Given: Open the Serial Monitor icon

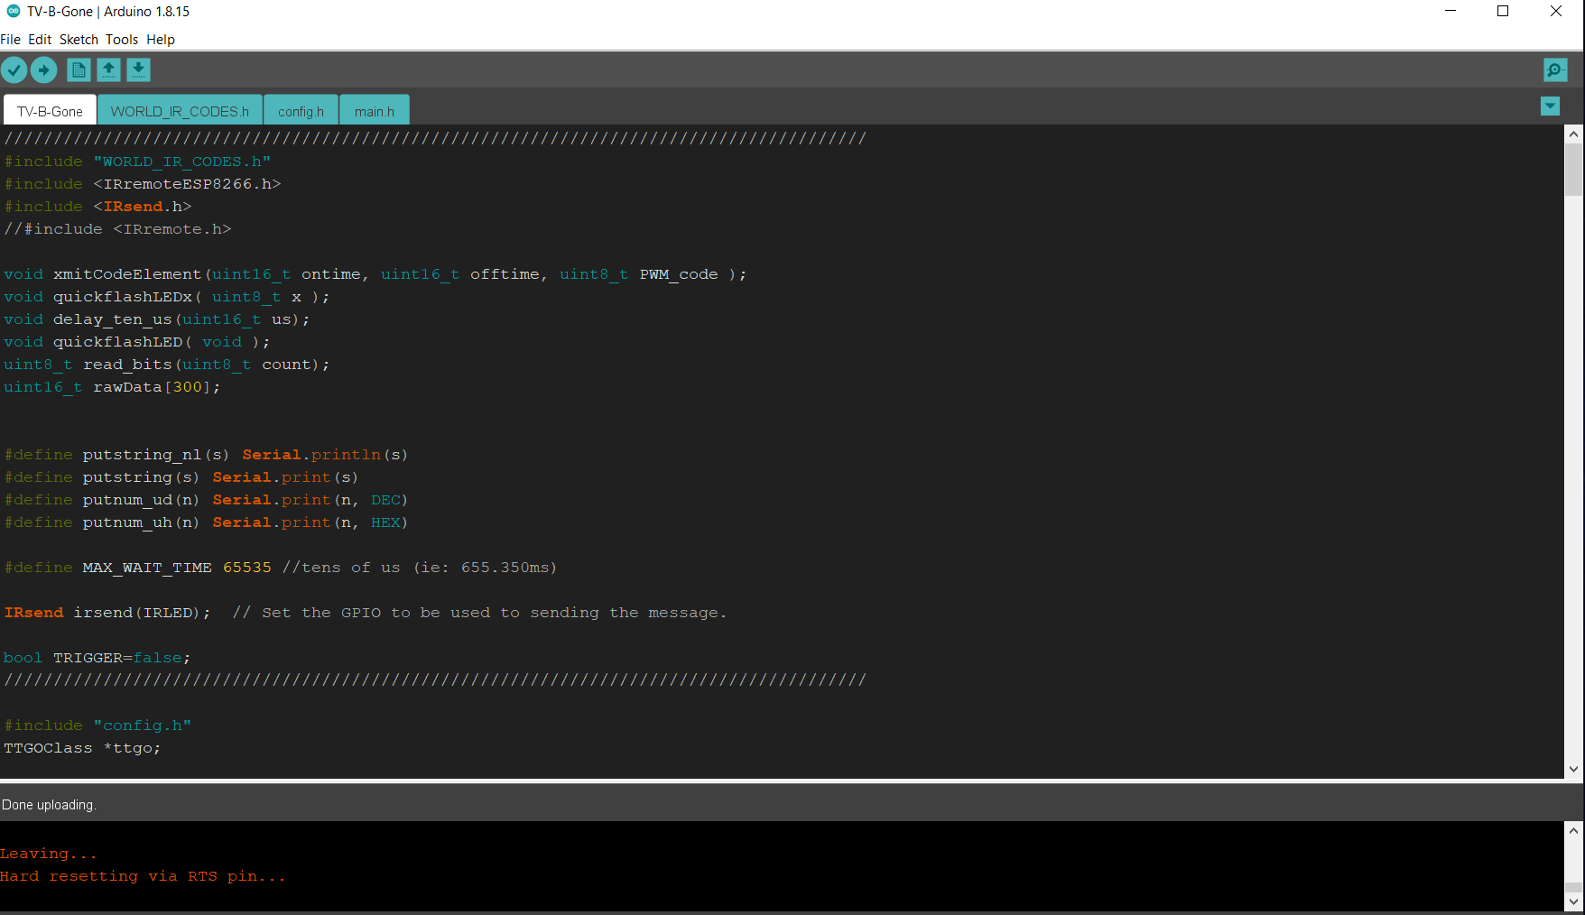Looking at the screenshot, I should click(1554, 69).
